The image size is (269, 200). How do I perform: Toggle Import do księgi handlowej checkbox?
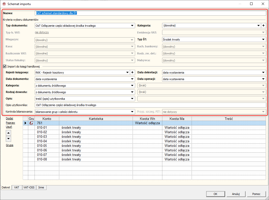5,66
